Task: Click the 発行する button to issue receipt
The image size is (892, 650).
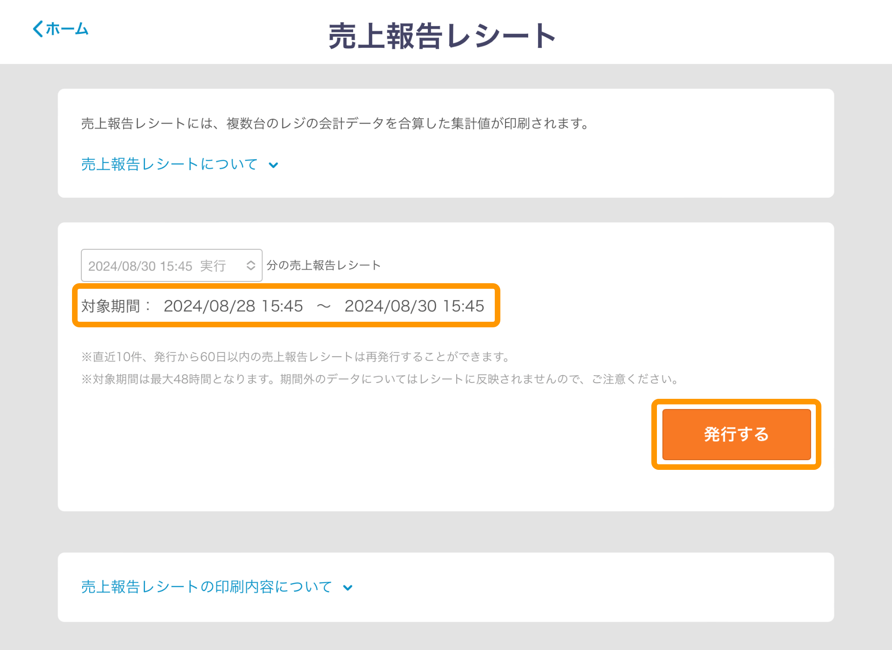Action: click(x=736, y=434)
